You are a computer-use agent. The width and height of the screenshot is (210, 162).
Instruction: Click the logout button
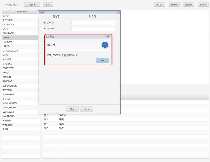click(x=32, y=5)
